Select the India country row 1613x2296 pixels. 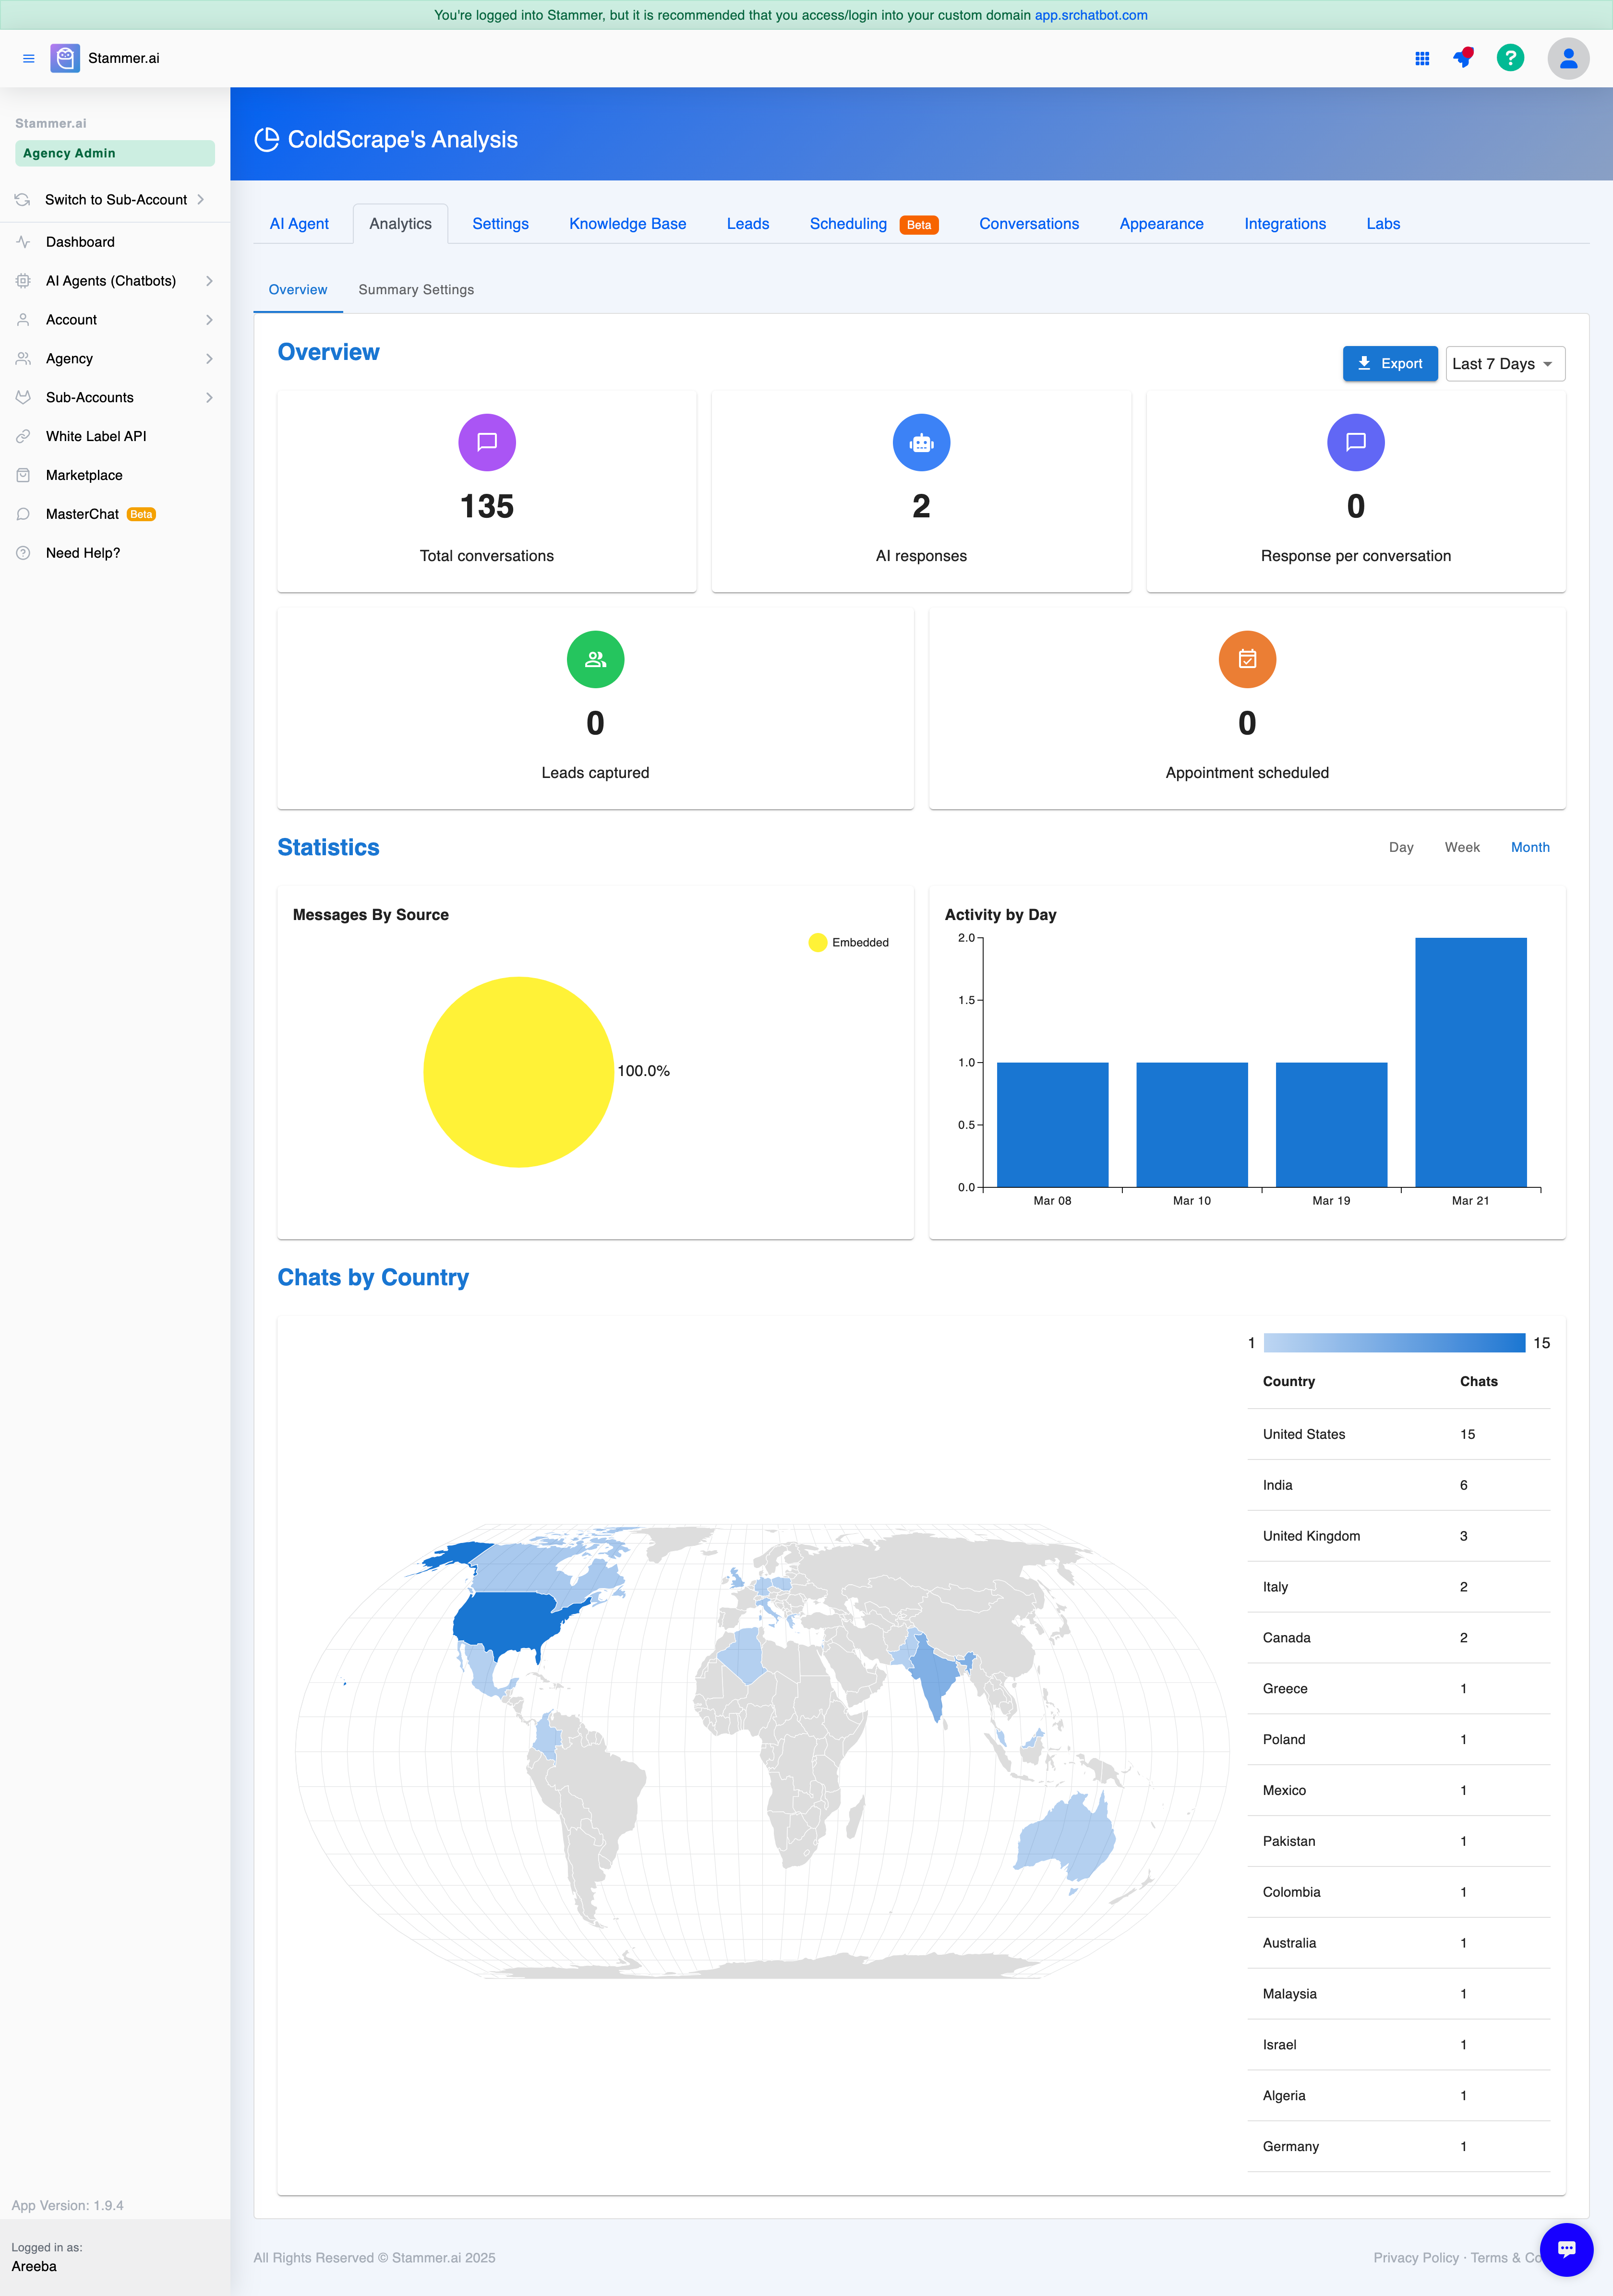1399,1485
